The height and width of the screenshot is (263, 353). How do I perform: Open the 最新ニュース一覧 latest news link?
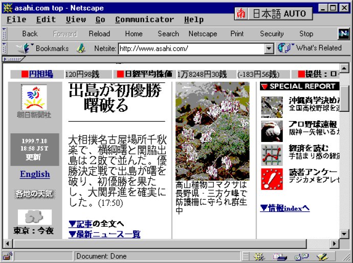point(104,234)
